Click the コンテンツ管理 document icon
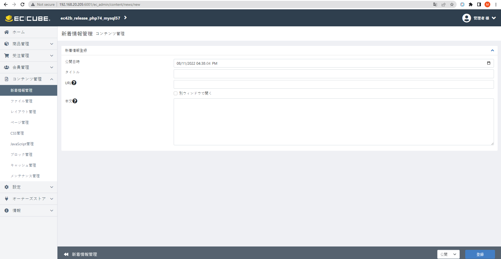Screen dimensions: 501x259 pyautogui.click(x=7, y=79)
